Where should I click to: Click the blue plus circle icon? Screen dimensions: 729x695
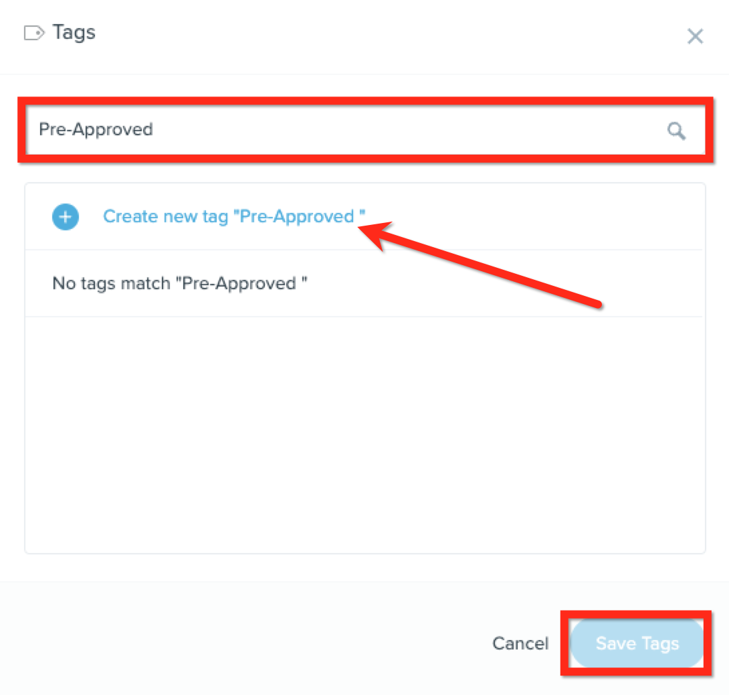[x=66, y=217]
